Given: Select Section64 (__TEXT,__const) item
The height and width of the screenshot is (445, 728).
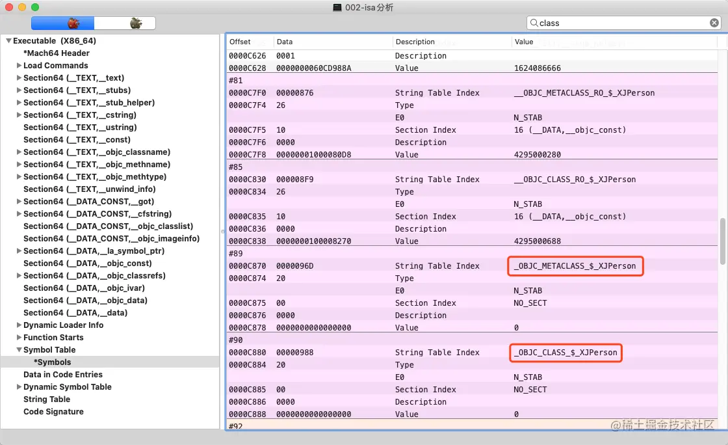Looking at the screenshot, I should [x=77, y=140].
